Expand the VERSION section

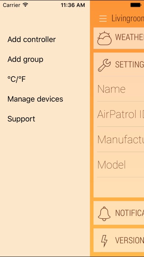click(x=119, y=240)
